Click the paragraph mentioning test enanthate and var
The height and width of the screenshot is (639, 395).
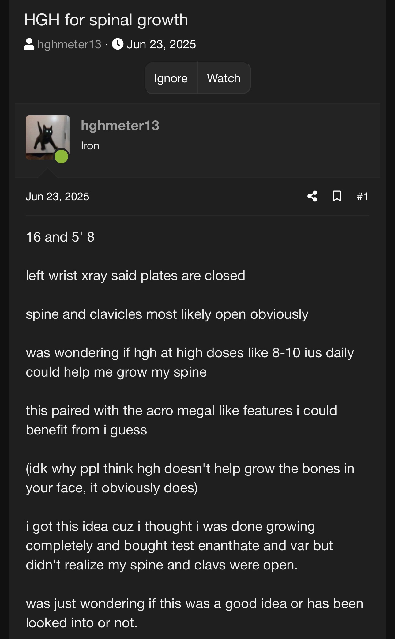coord(179,546)
